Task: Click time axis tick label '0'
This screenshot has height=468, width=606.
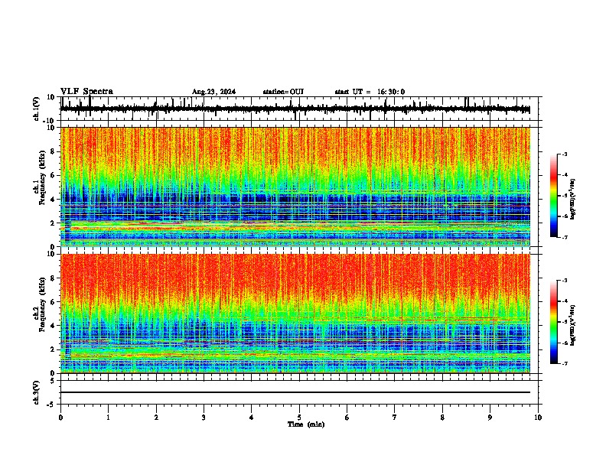Action: point(60,417)
